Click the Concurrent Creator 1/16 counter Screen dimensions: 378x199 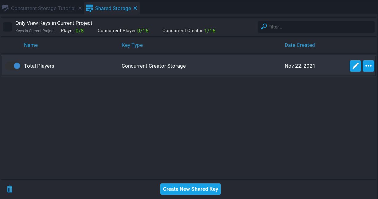(189, 31)
